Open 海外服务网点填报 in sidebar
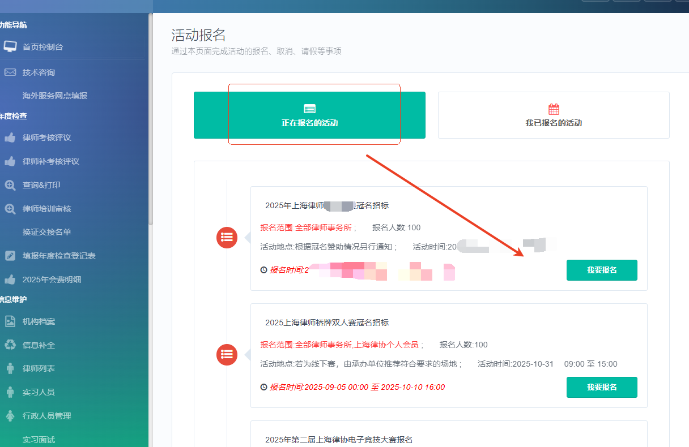Screen dimensions: 689x447 click(x=55, y=96)
